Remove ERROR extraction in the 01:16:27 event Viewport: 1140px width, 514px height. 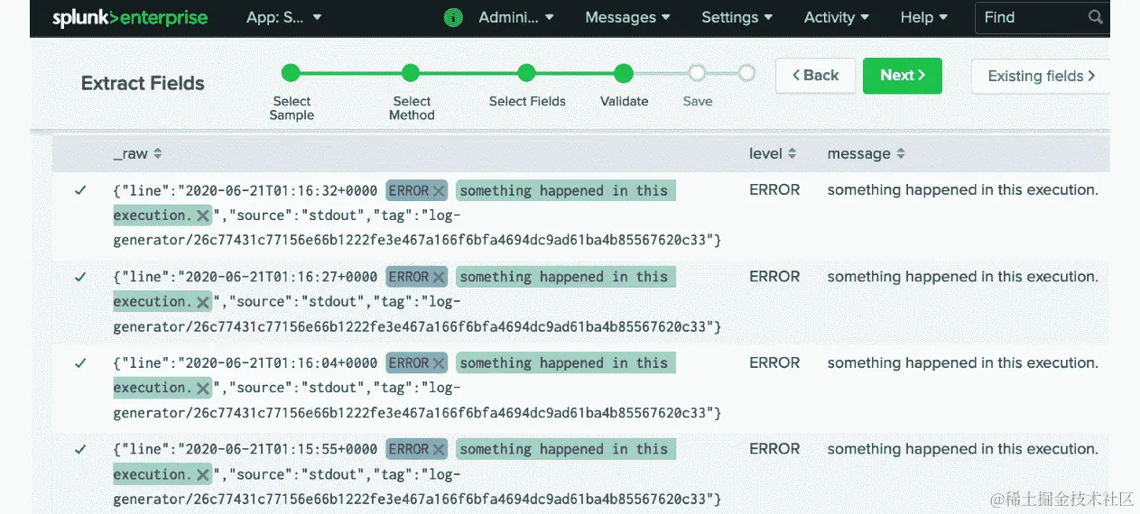pyautogui.click(x=439, y=278)
